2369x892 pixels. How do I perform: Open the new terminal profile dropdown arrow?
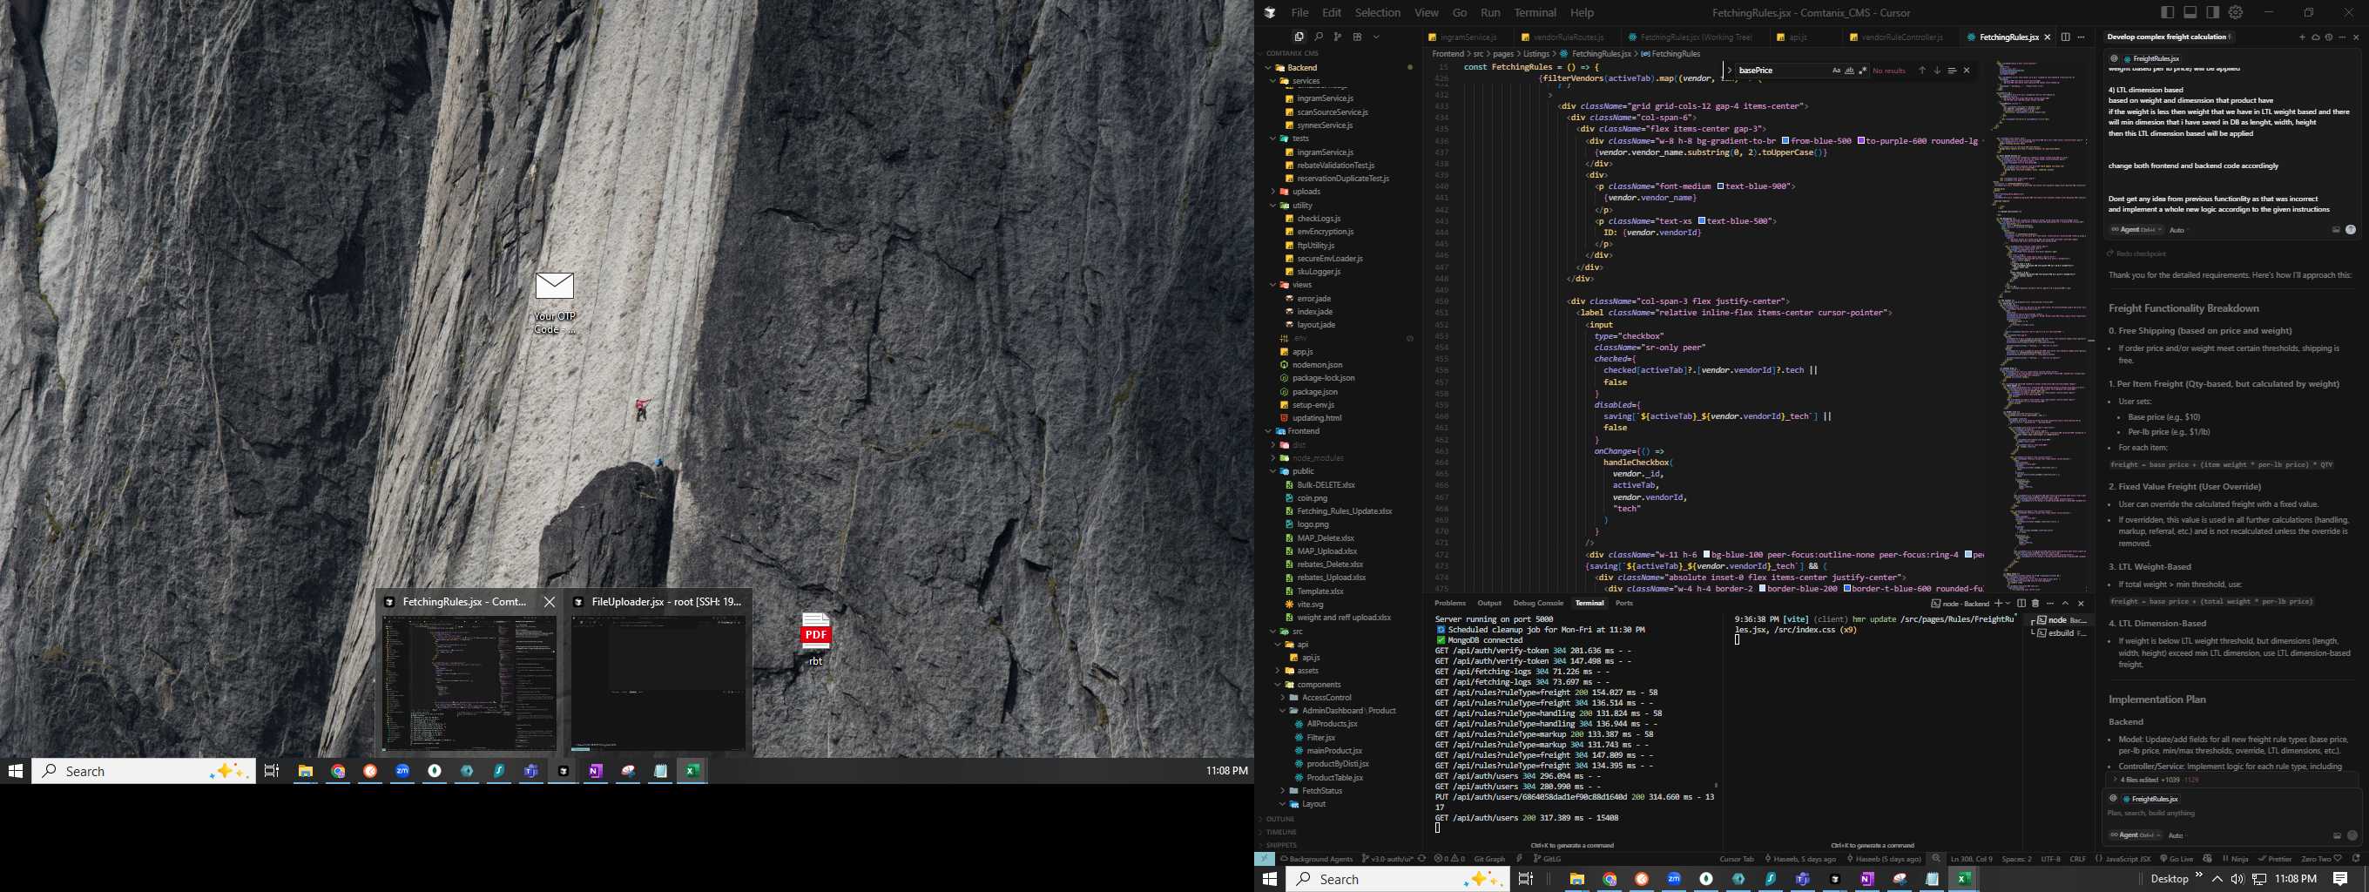pos(2008,604)
